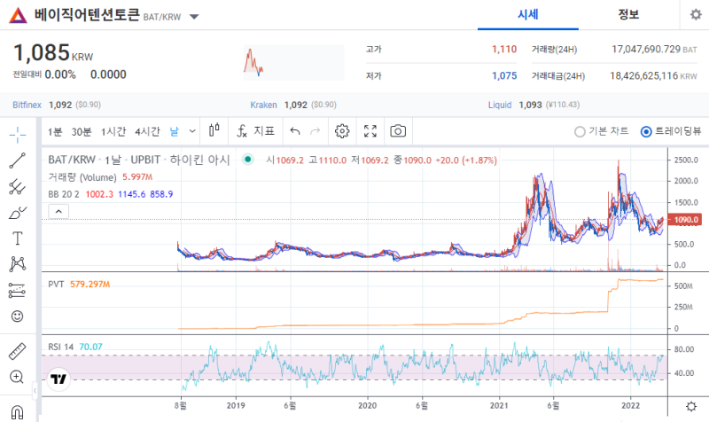
Task: Click the TradingView logo
Action: (x=58, y=379)
